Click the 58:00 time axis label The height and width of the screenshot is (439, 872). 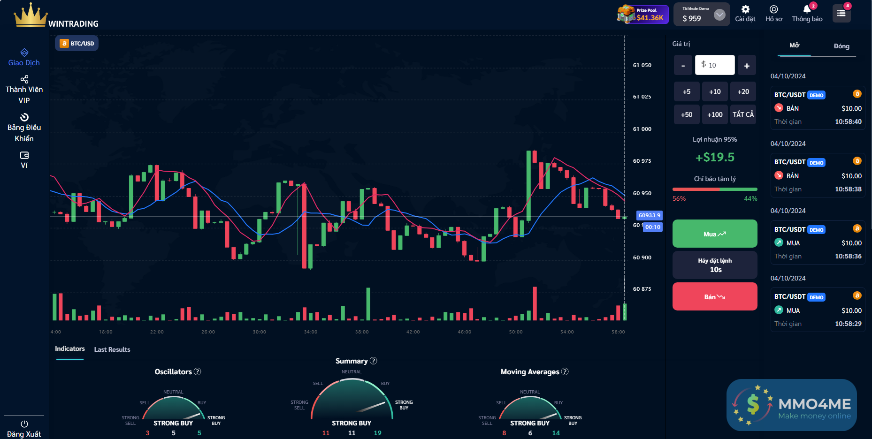[618, 332]
